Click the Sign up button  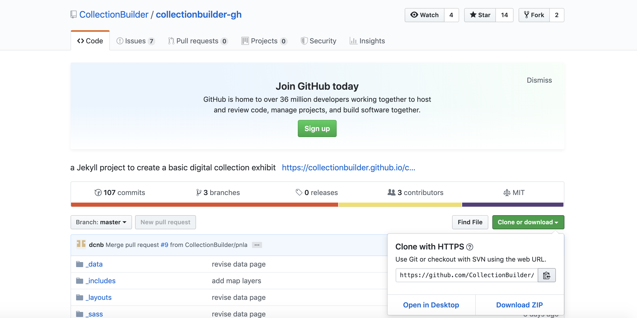point(317,129)
